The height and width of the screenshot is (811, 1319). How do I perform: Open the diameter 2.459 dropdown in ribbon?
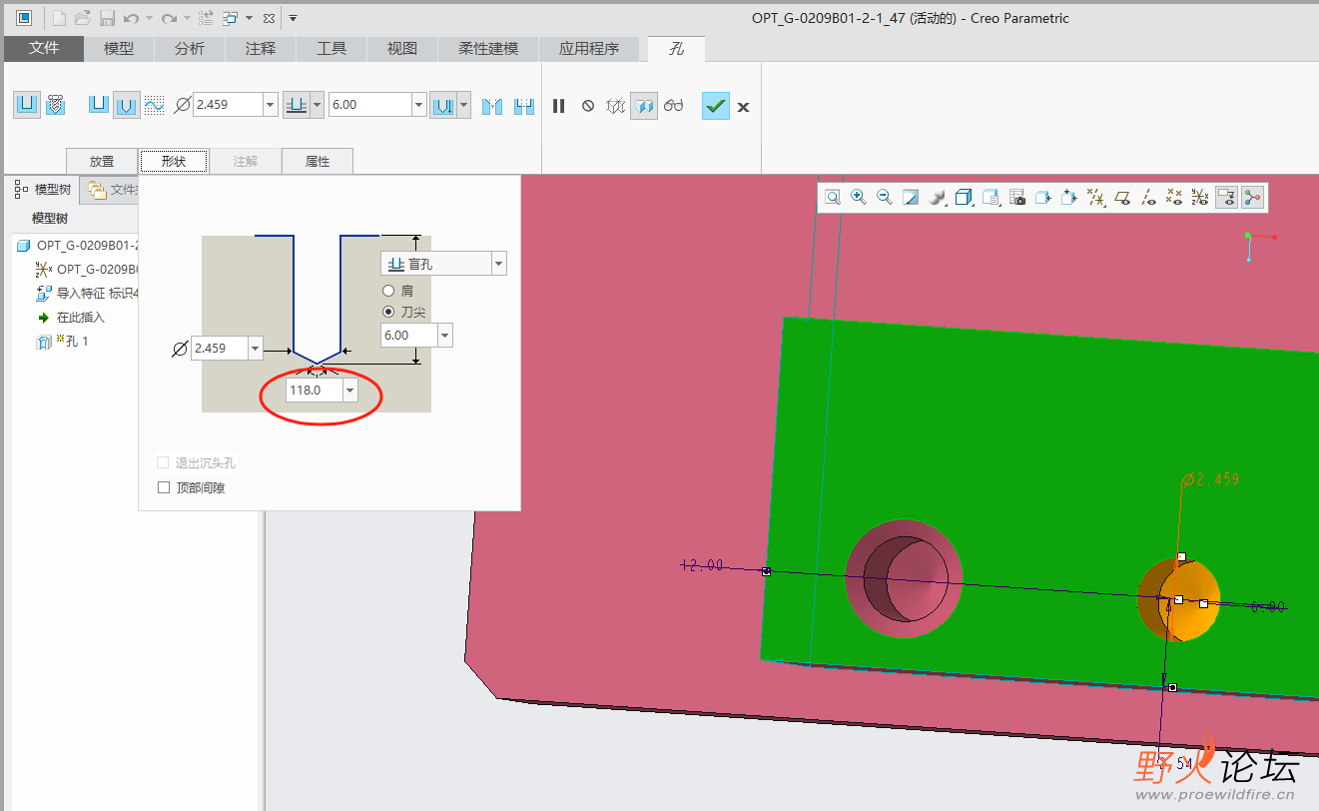click(270, 105)
